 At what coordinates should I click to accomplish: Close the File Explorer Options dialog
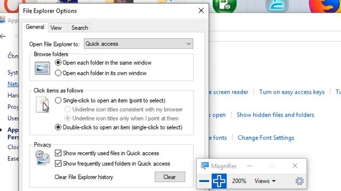pos(201,11)
